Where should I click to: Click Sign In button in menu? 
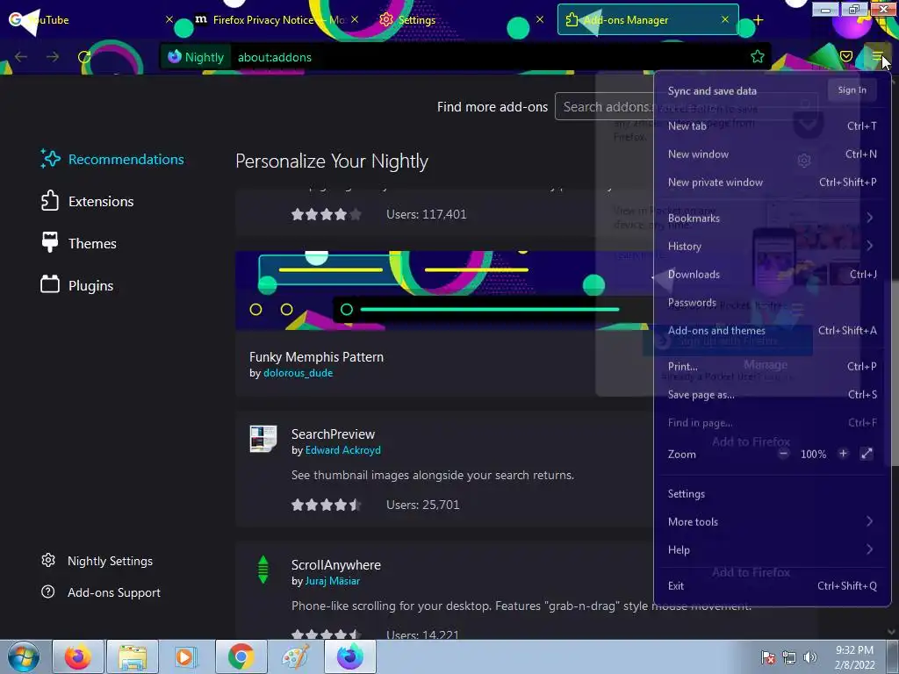tap(852, 90)
